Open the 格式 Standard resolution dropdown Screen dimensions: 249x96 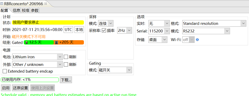click(214, 24)
